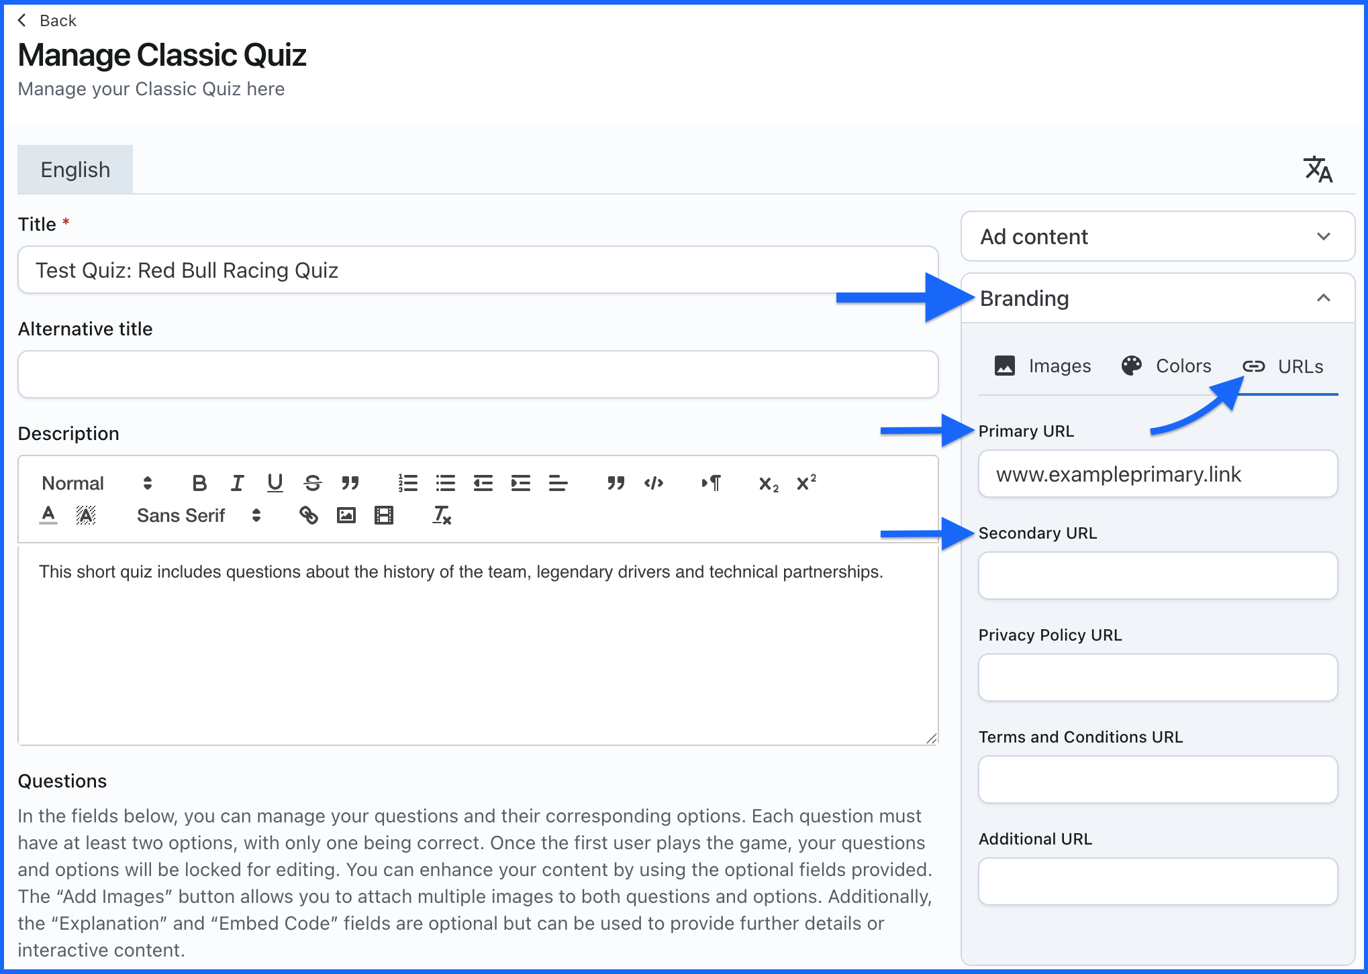Toggle bold formatting in description editor
The image size is (1368, 974).
pyautogui.click(x=199, y=483)
